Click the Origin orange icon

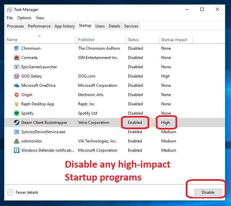(17, 95)
